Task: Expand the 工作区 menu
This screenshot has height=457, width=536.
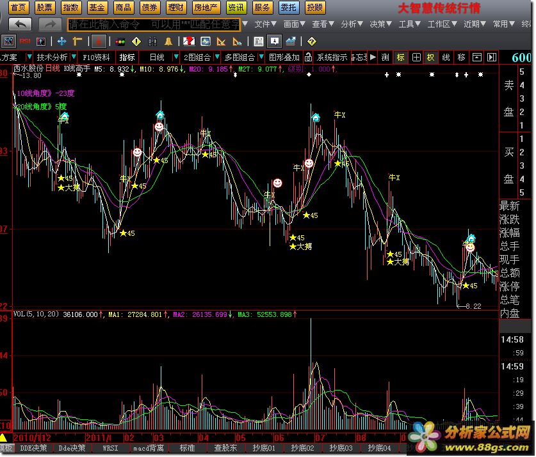Action: point(442,24)
